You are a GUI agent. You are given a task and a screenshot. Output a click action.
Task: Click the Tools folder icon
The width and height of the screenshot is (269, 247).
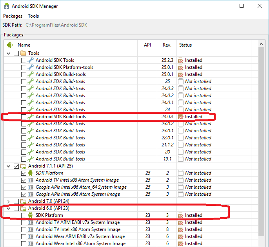click(x=23, y=53)
